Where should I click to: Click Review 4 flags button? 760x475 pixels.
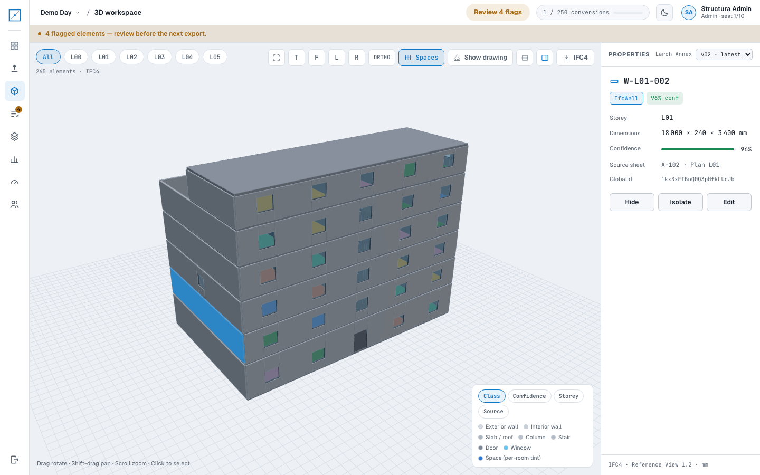[x=498, y=12]
